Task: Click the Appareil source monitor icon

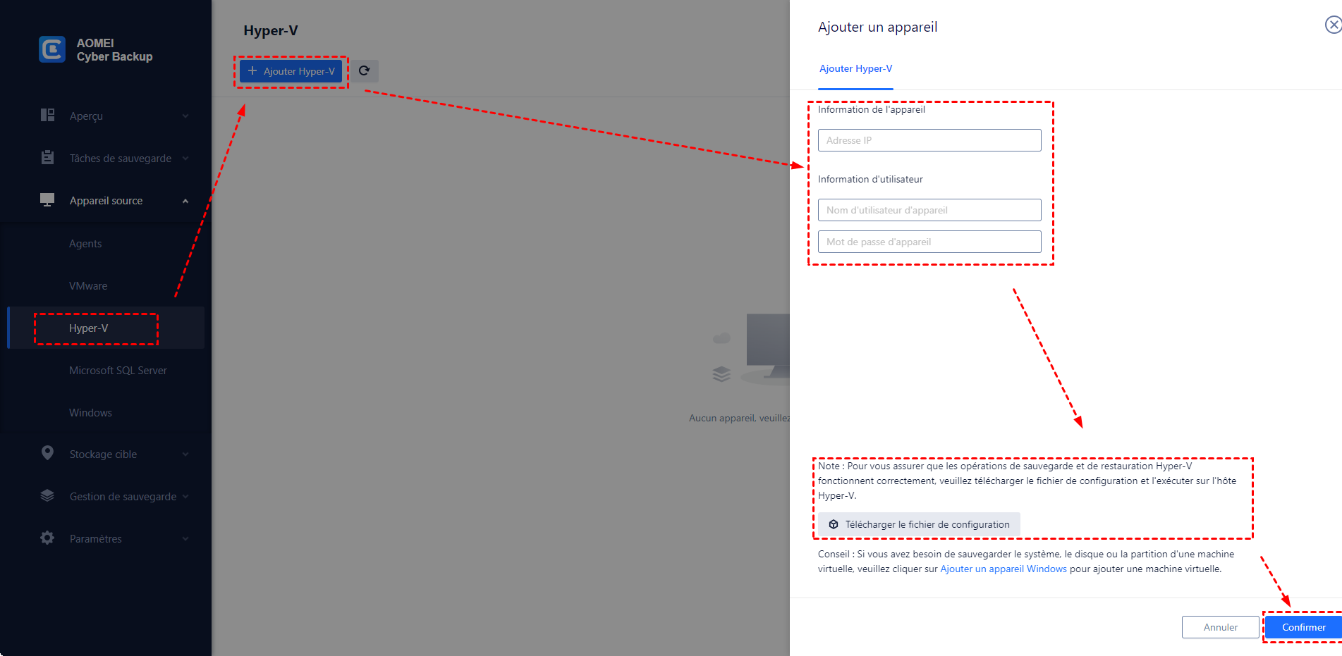Action: (x=47, y=200)
